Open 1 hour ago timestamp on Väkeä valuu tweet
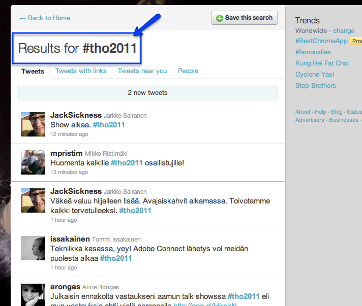The image size is (362, 306). click(64, 220)
